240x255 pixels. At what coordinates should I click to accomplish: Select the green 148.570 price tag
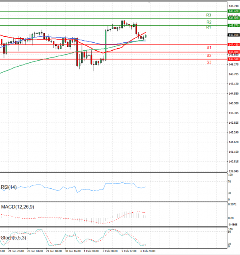tap(234, 26)
